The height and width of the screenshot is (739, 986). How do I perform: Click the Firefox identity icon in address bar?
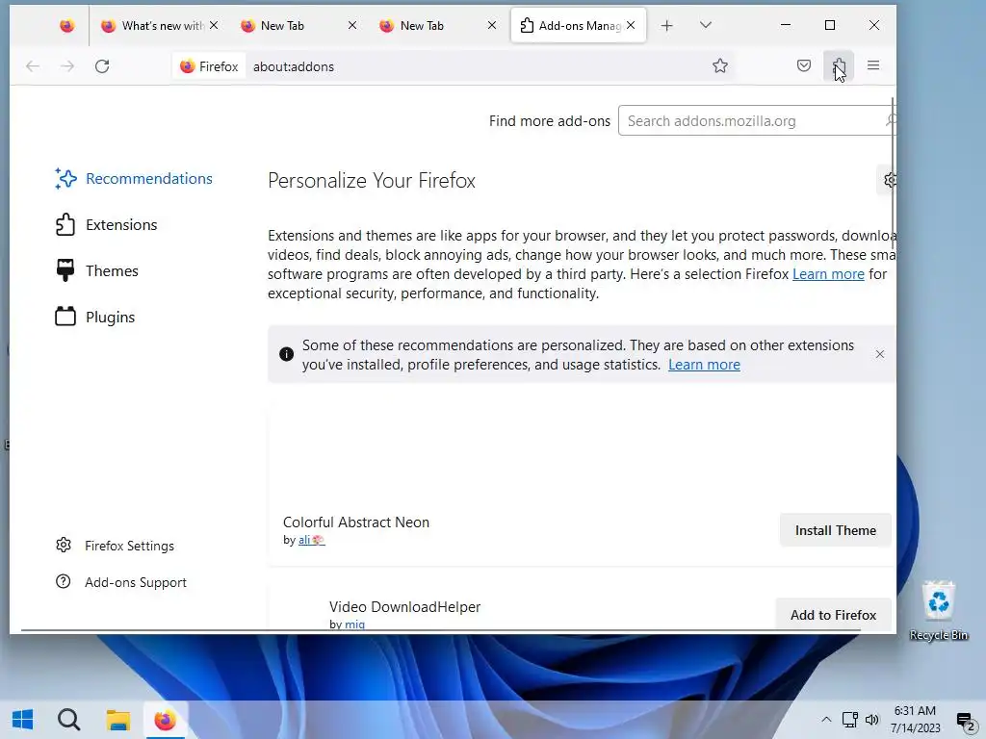(209, 66)
